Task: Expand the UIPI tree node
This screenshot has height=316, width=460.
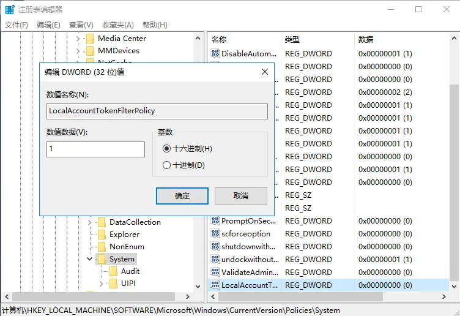Action: pos(102,284)
